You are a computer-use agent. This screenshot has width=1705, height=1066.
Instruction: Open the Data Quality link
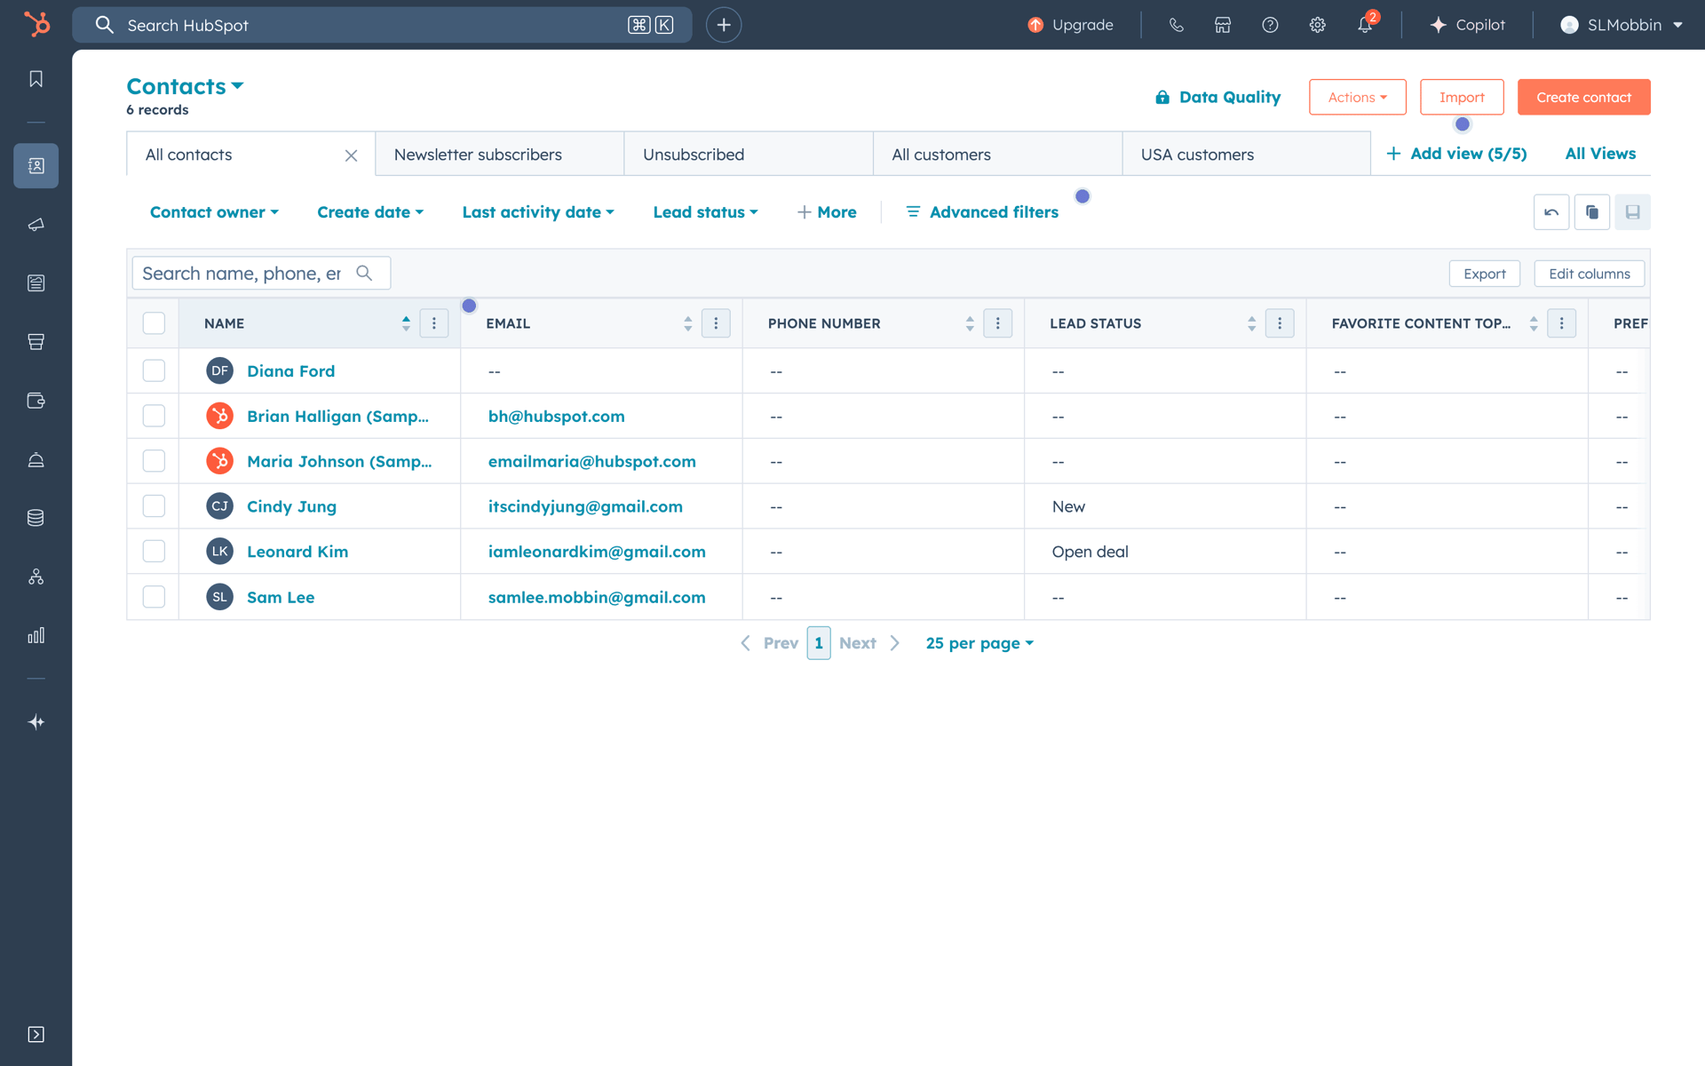[1217, 97]
